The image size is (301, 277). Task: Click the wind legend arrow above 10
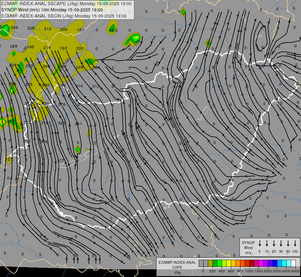[x=267, y=243]
